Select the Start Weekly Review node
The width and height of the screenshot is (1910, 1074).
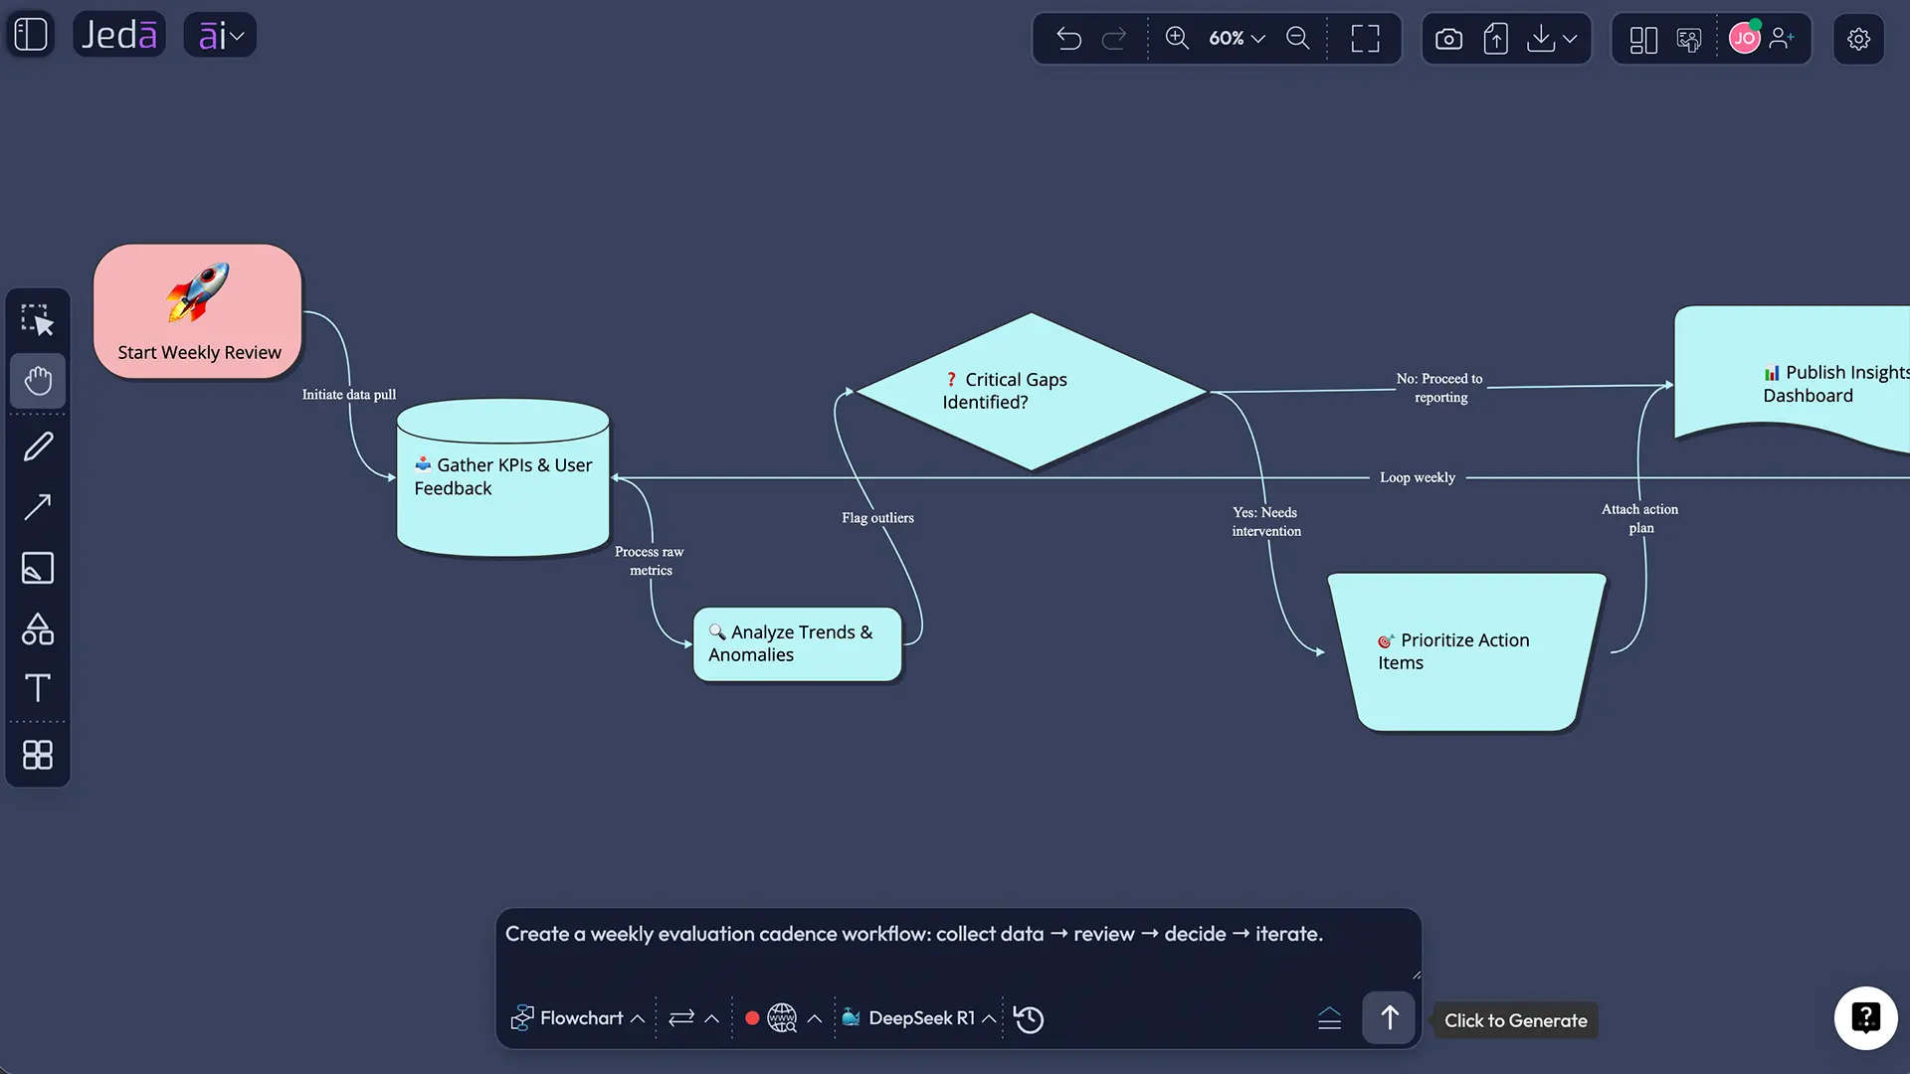198,311
